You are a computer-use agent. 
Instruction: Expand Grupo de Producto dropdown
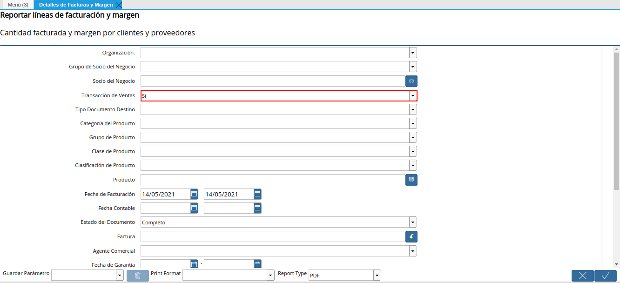[413, 137]
